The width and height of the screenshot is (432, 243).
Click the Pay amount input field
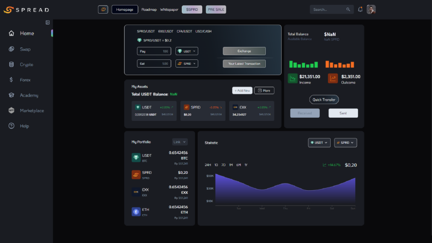point(154,51)
